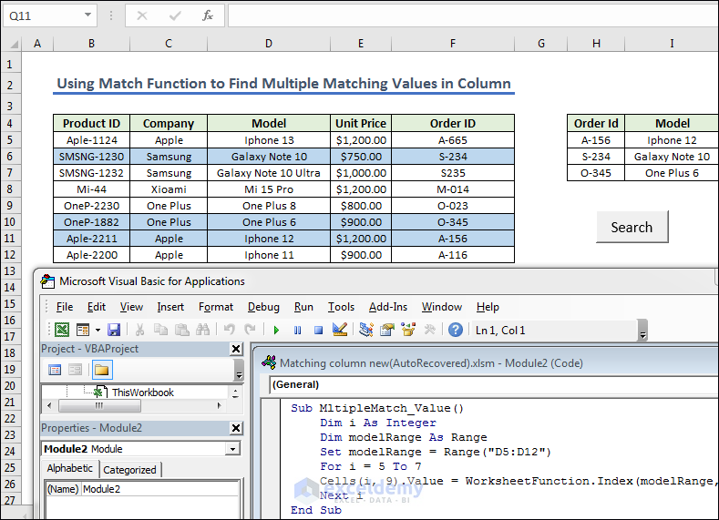719x520 pixels.
Task: Switch to the Categorized properties tab
Action: tap(129, 470)
